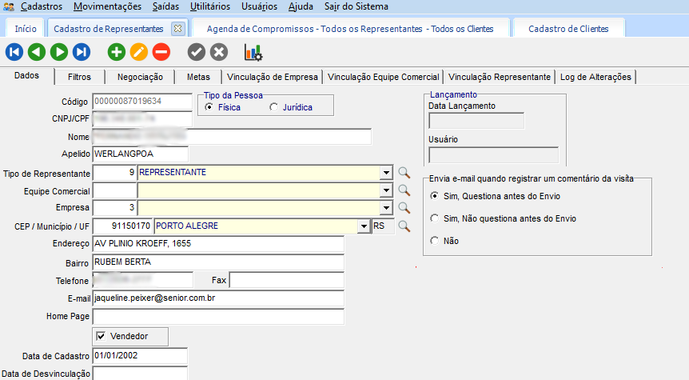Switch to the Negociação tab
The width and height of the screenshot is (689, 380).
pyautogui.click(x=140, y=77)
